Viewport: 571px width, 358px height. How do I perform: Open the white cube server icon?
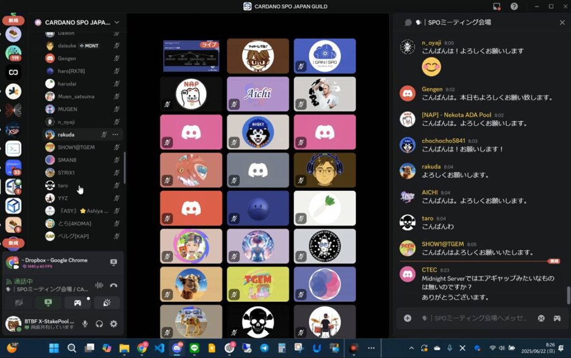[13, 205]
